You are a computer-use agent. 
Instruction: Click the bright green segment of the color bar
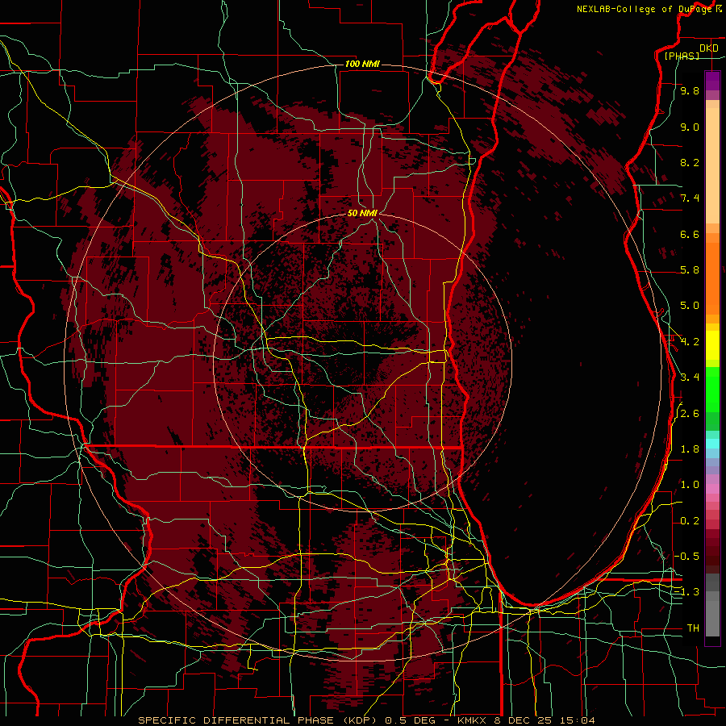[x=712, y=388]
